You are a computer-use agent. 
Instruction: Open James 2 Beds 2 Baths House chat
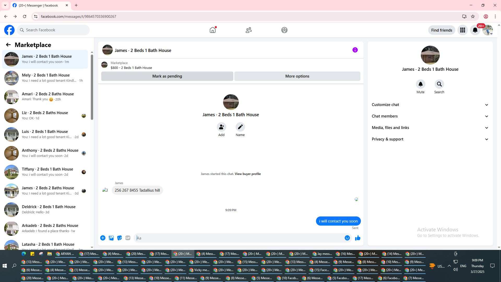45,191
